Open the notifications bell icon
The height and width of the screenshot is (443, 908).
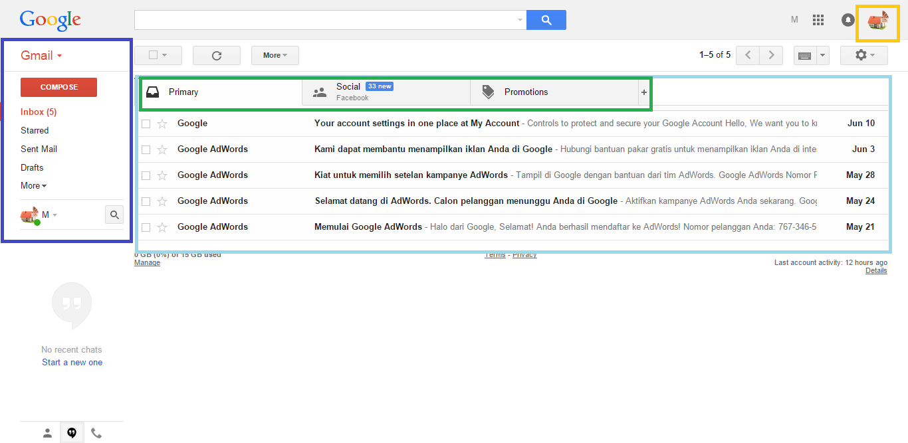tap(848, 20)
